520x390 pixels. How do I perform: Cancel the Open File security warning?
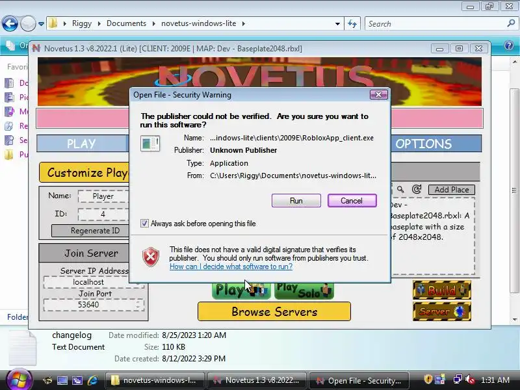(352, 201)
